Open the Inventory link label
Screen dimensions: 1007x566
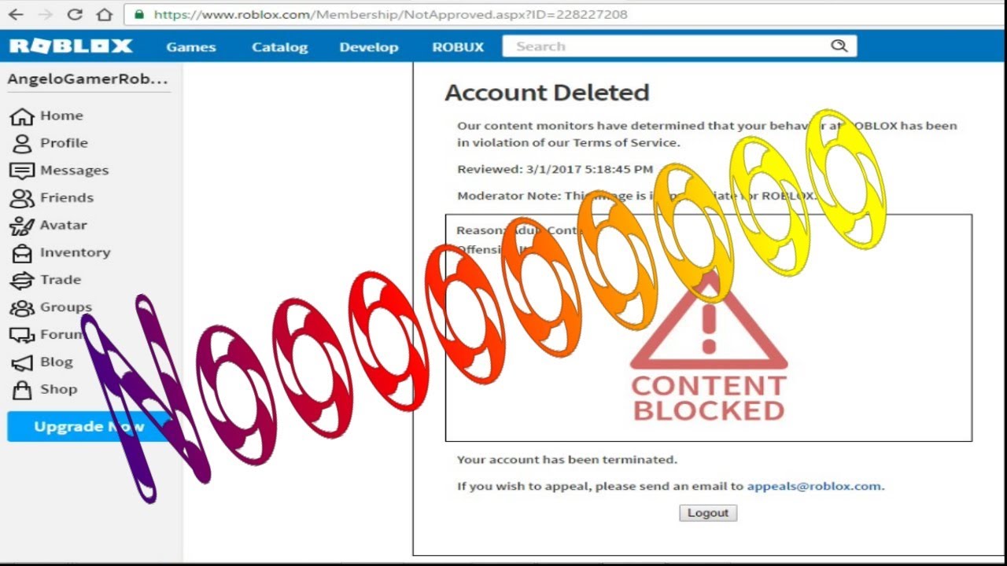click(x=75, y=252)
